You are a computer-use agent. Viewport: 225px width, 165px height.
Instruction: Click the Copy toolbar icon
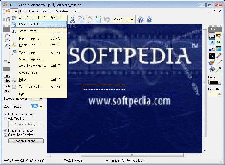[x=81, y=20]
